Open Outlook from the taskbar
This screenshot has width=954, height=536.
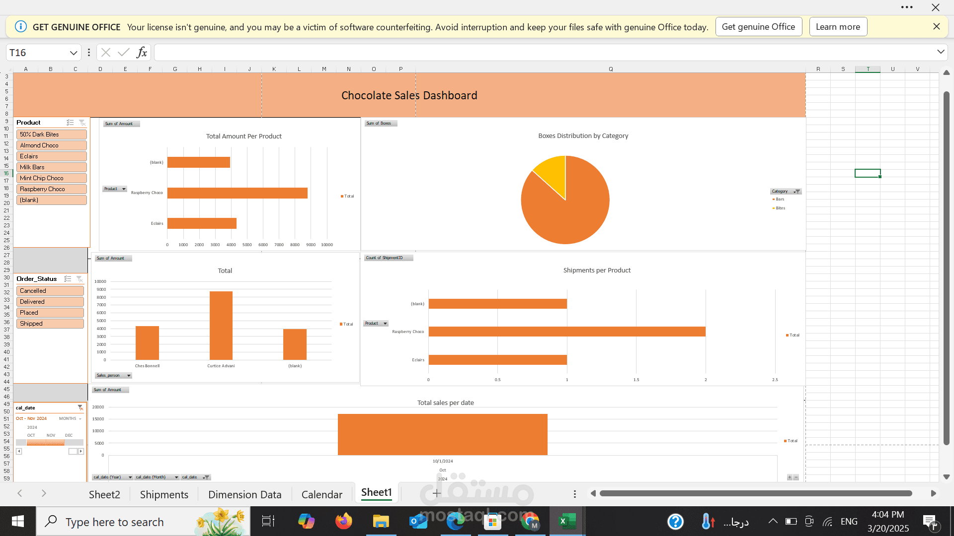pyautogui.click(x=418, y=521)
